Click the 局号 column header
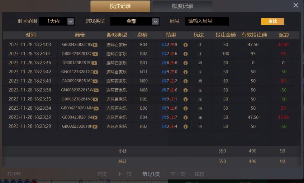 click(x=80, y=35)
